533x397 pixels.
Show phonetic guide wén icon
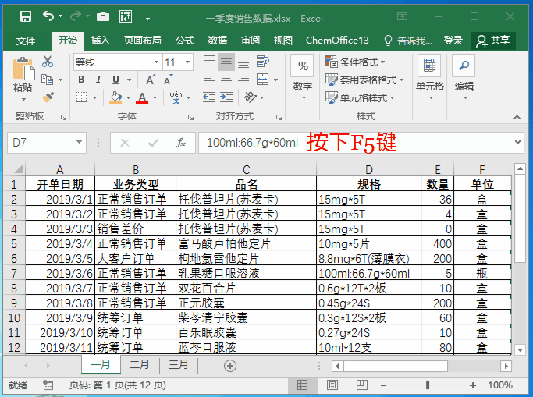[176, 97]
